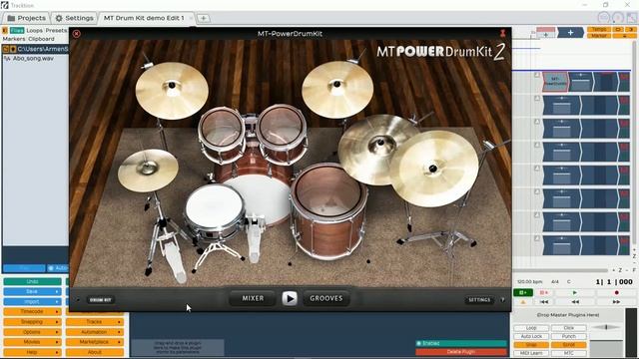The width and height of the screenshot is (639, 359).
Task: Toggle Auto Lock
Action: click(x=531, y=336)
